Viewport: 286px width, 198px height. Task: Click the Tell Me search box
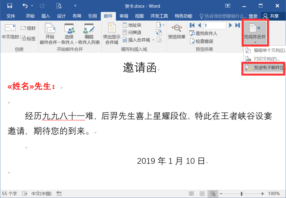click(226, 16)
